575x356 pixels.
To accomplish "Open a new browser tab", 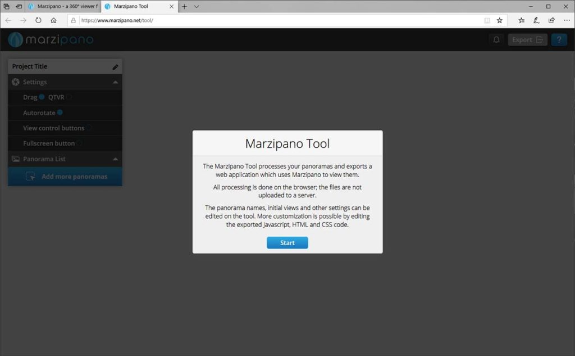I will tap(184, 6).
